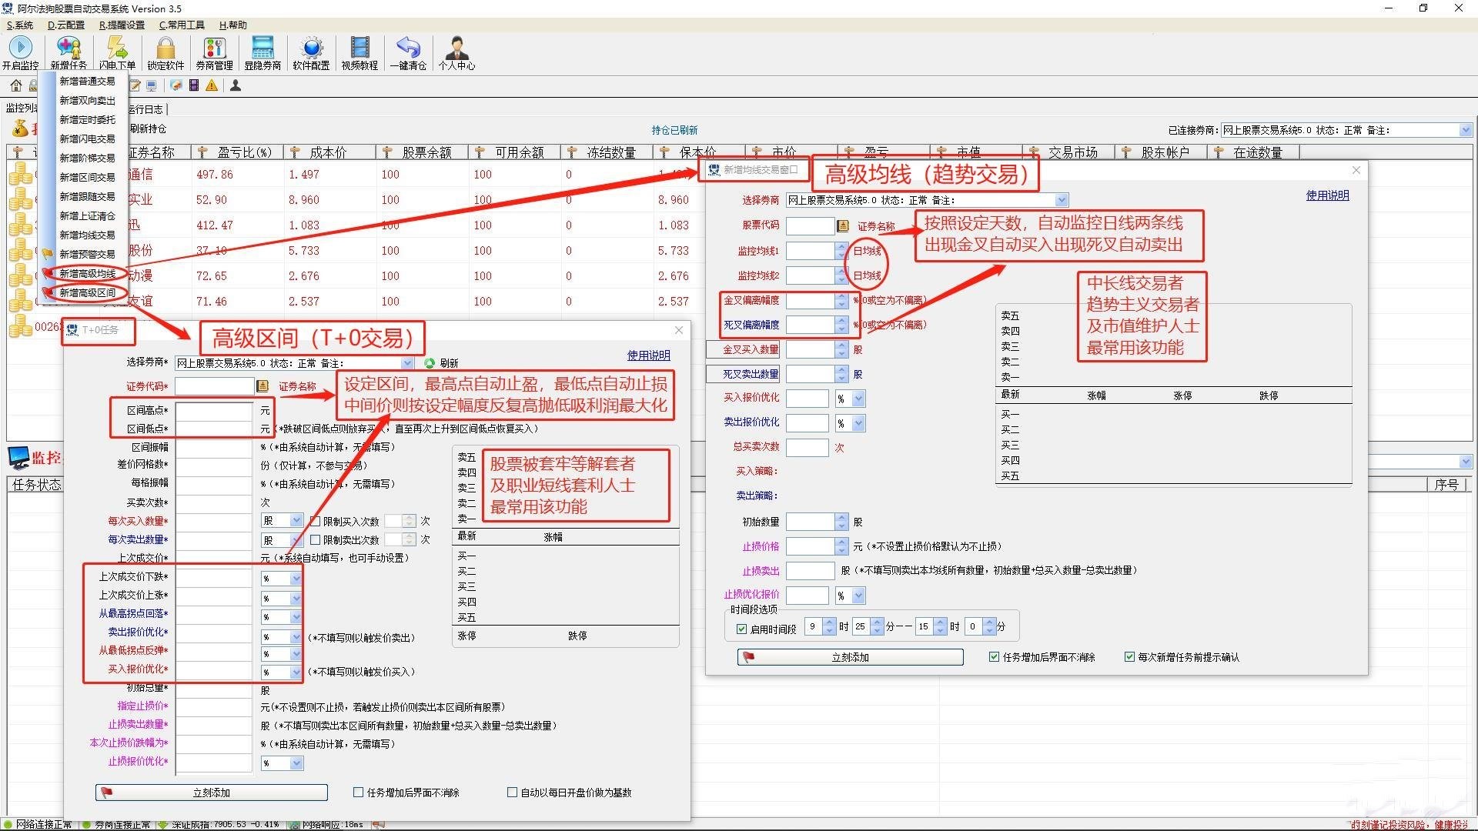Increase start hour in 时间段选项 spinner
1478x831 pixels.
829,623
